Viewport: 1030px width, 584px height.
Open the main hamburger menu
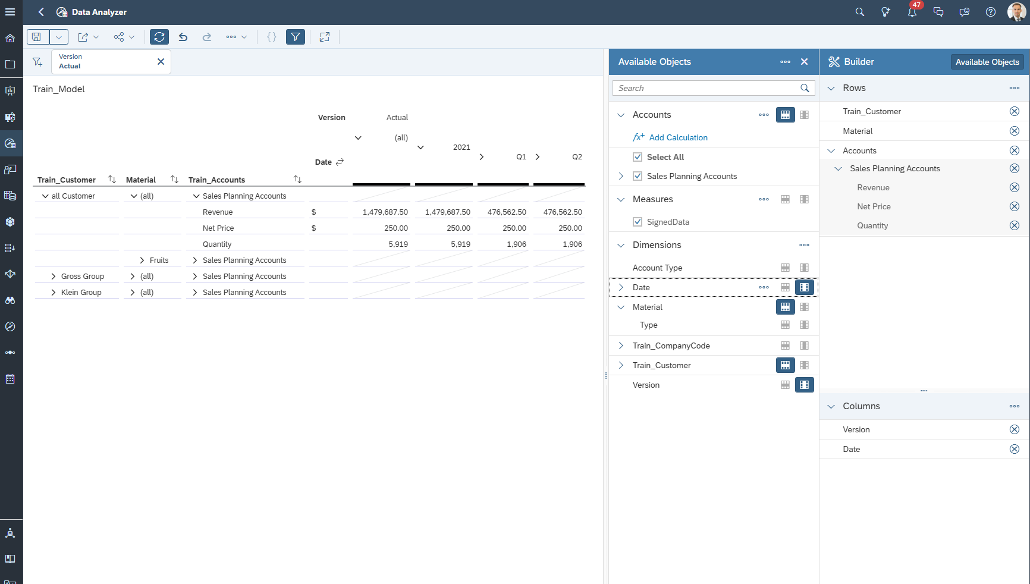click(10, 12)
